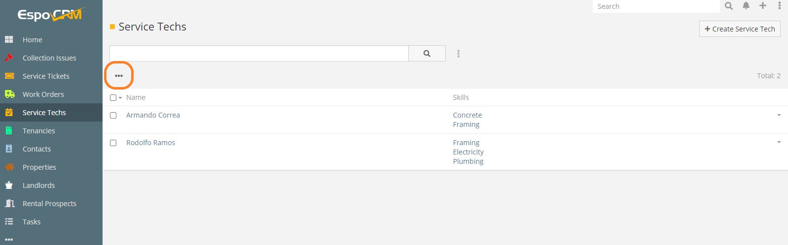Click the quick create plus icon

763,6
